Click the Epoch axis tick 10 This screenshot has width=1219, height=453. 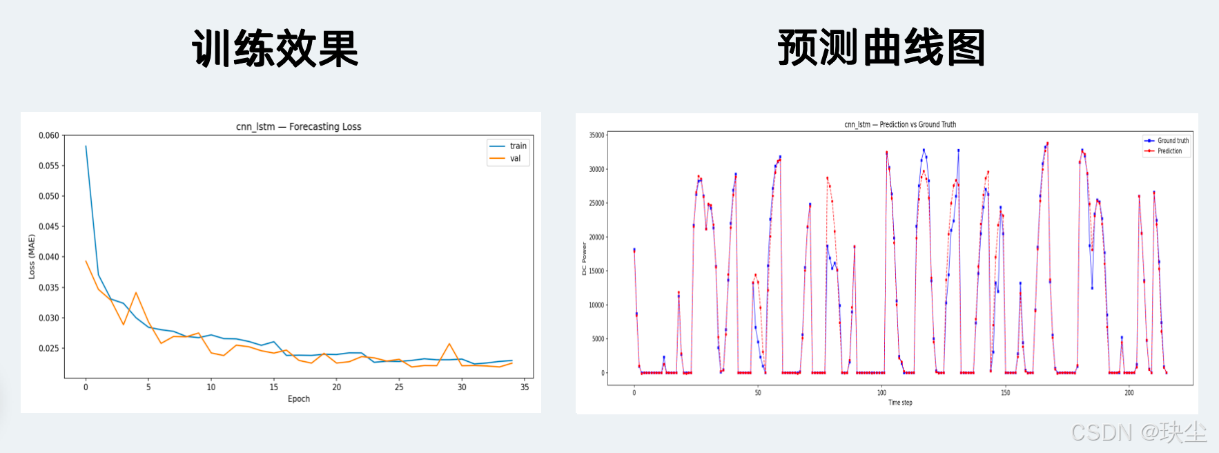click(211, 387)
